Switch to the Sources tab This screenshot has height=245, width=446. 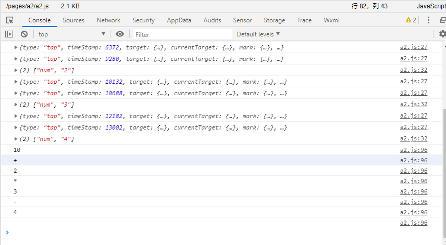[x=73, y=20]
